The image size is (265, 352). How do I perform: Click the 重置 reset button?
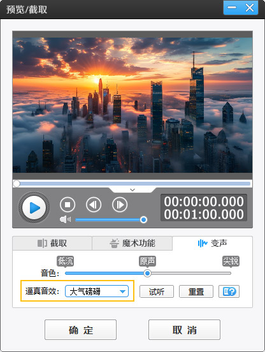tap(196, 291)
